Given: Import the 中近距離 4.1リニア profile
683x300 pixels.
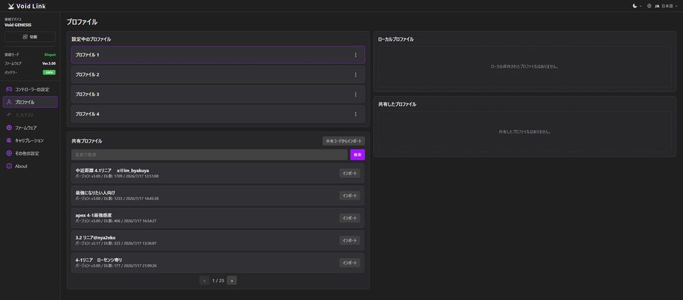Looking at the screenshot, I should [350, 173].
